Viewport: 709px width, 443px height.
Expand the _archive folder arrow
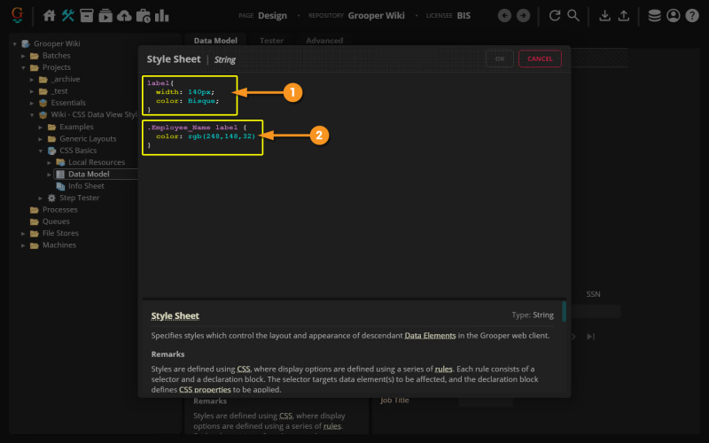(x=32, y=79)
